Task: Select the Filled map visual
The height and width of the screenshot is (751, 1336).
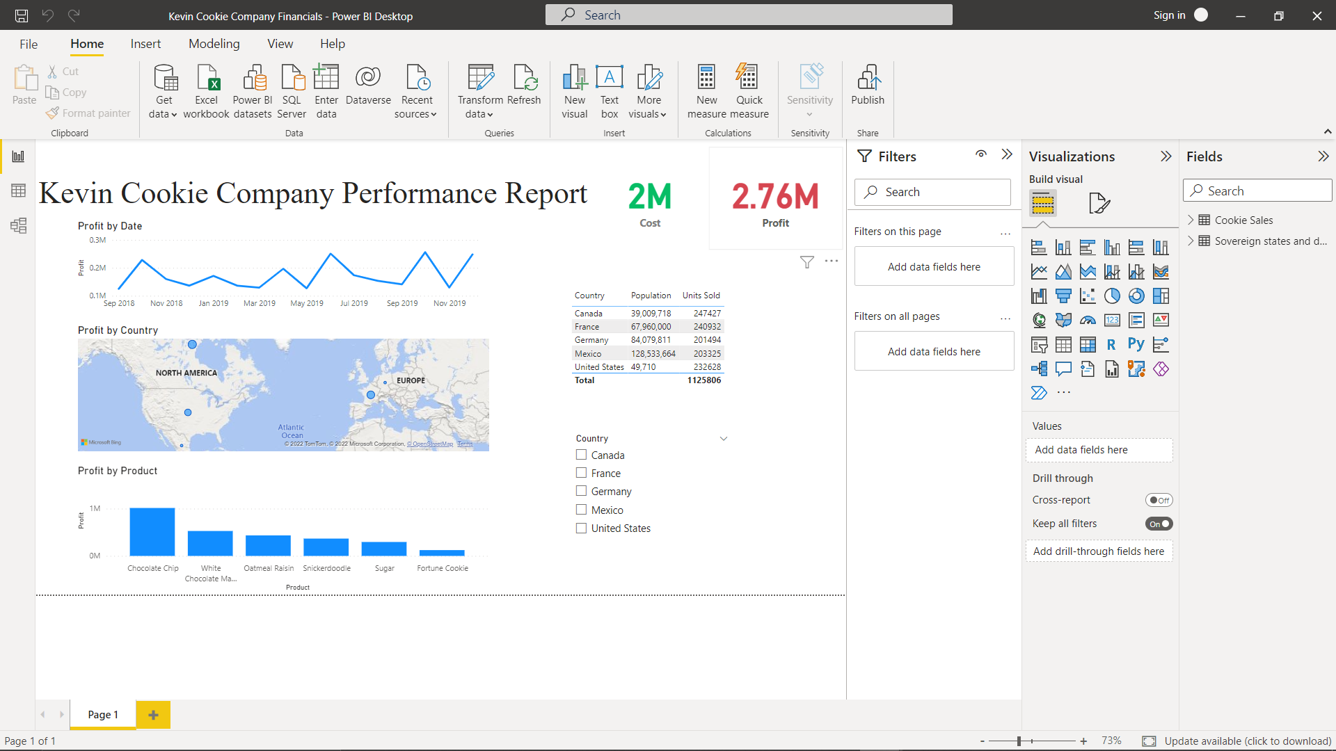Action: point(1063,321)
